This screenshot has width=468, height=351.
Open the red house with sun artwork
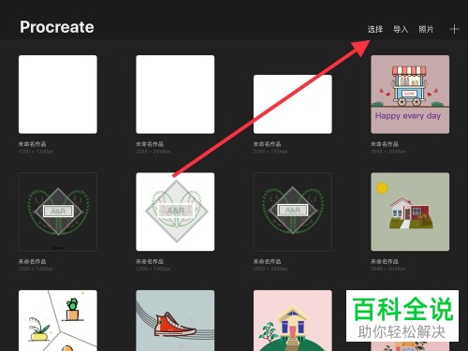click(410, 212)
